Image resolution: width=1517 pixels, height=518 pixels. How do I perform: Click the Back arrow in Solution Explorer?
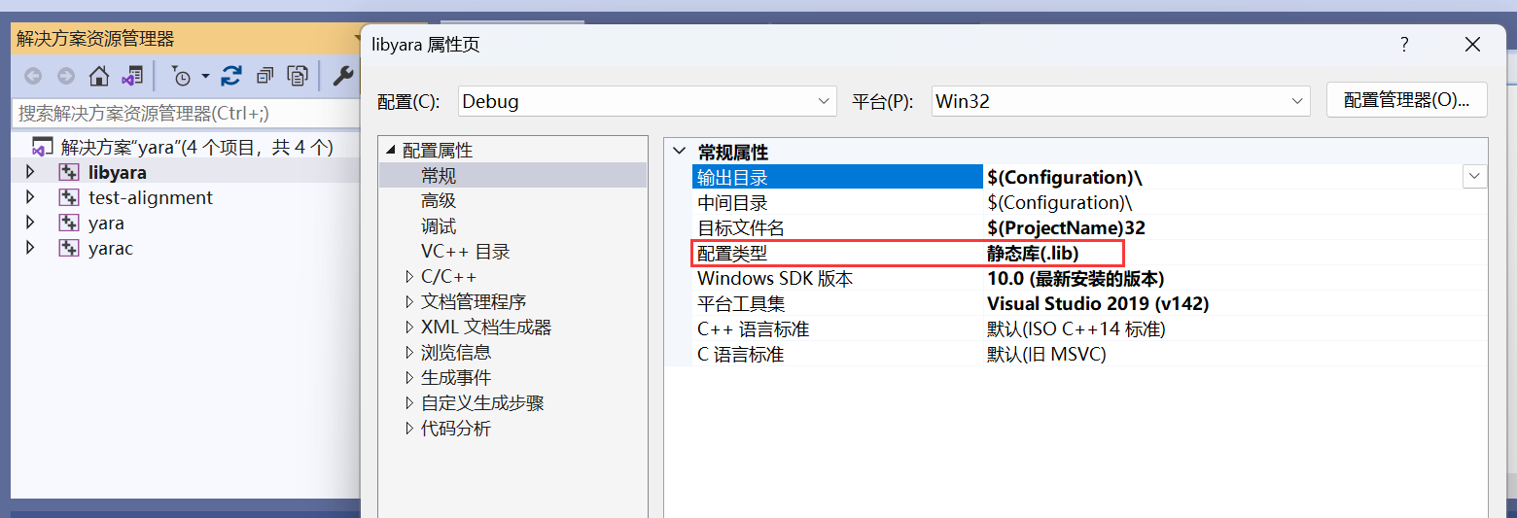coord(33,76)
